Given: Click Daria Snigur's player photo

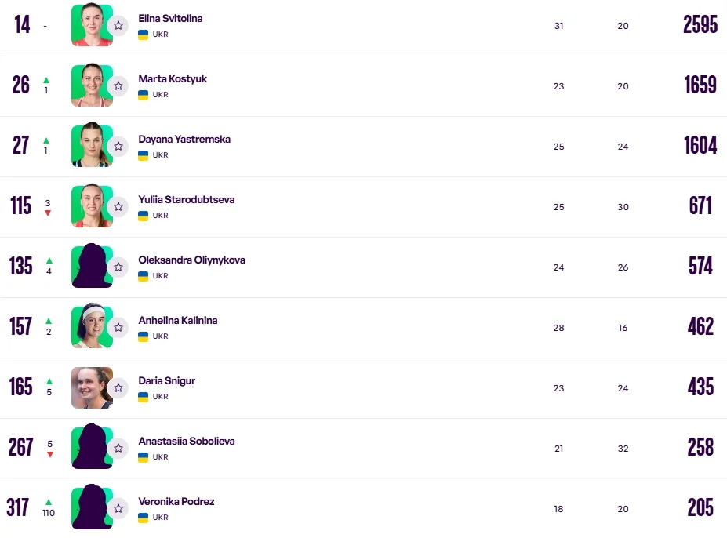Looking at the screenshot, I should point(91,387).
